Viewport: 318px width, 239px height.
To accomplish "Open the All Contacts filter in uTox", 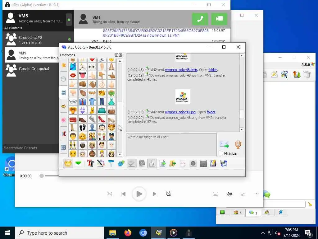I will point(13,28).
